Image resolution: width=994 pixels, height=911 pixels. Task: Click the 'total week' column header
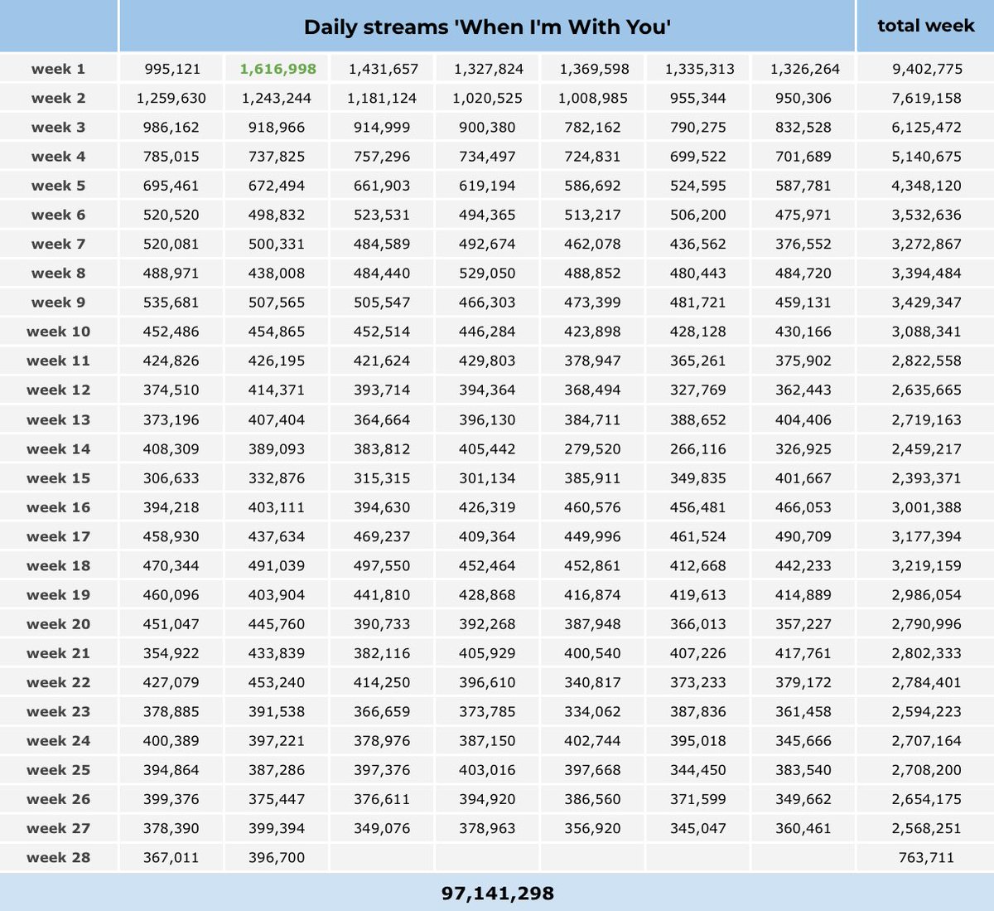coord(925,26)
